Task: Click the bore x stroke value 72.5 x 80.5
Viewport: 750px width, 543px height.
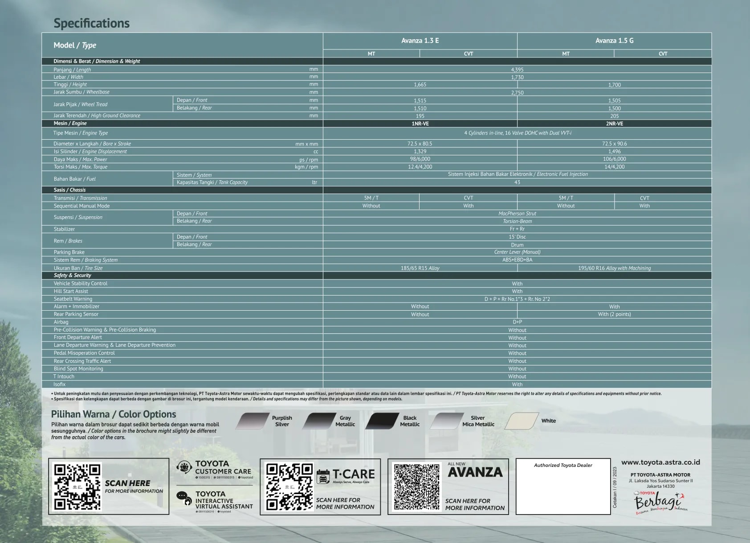Action: point(420,144)
